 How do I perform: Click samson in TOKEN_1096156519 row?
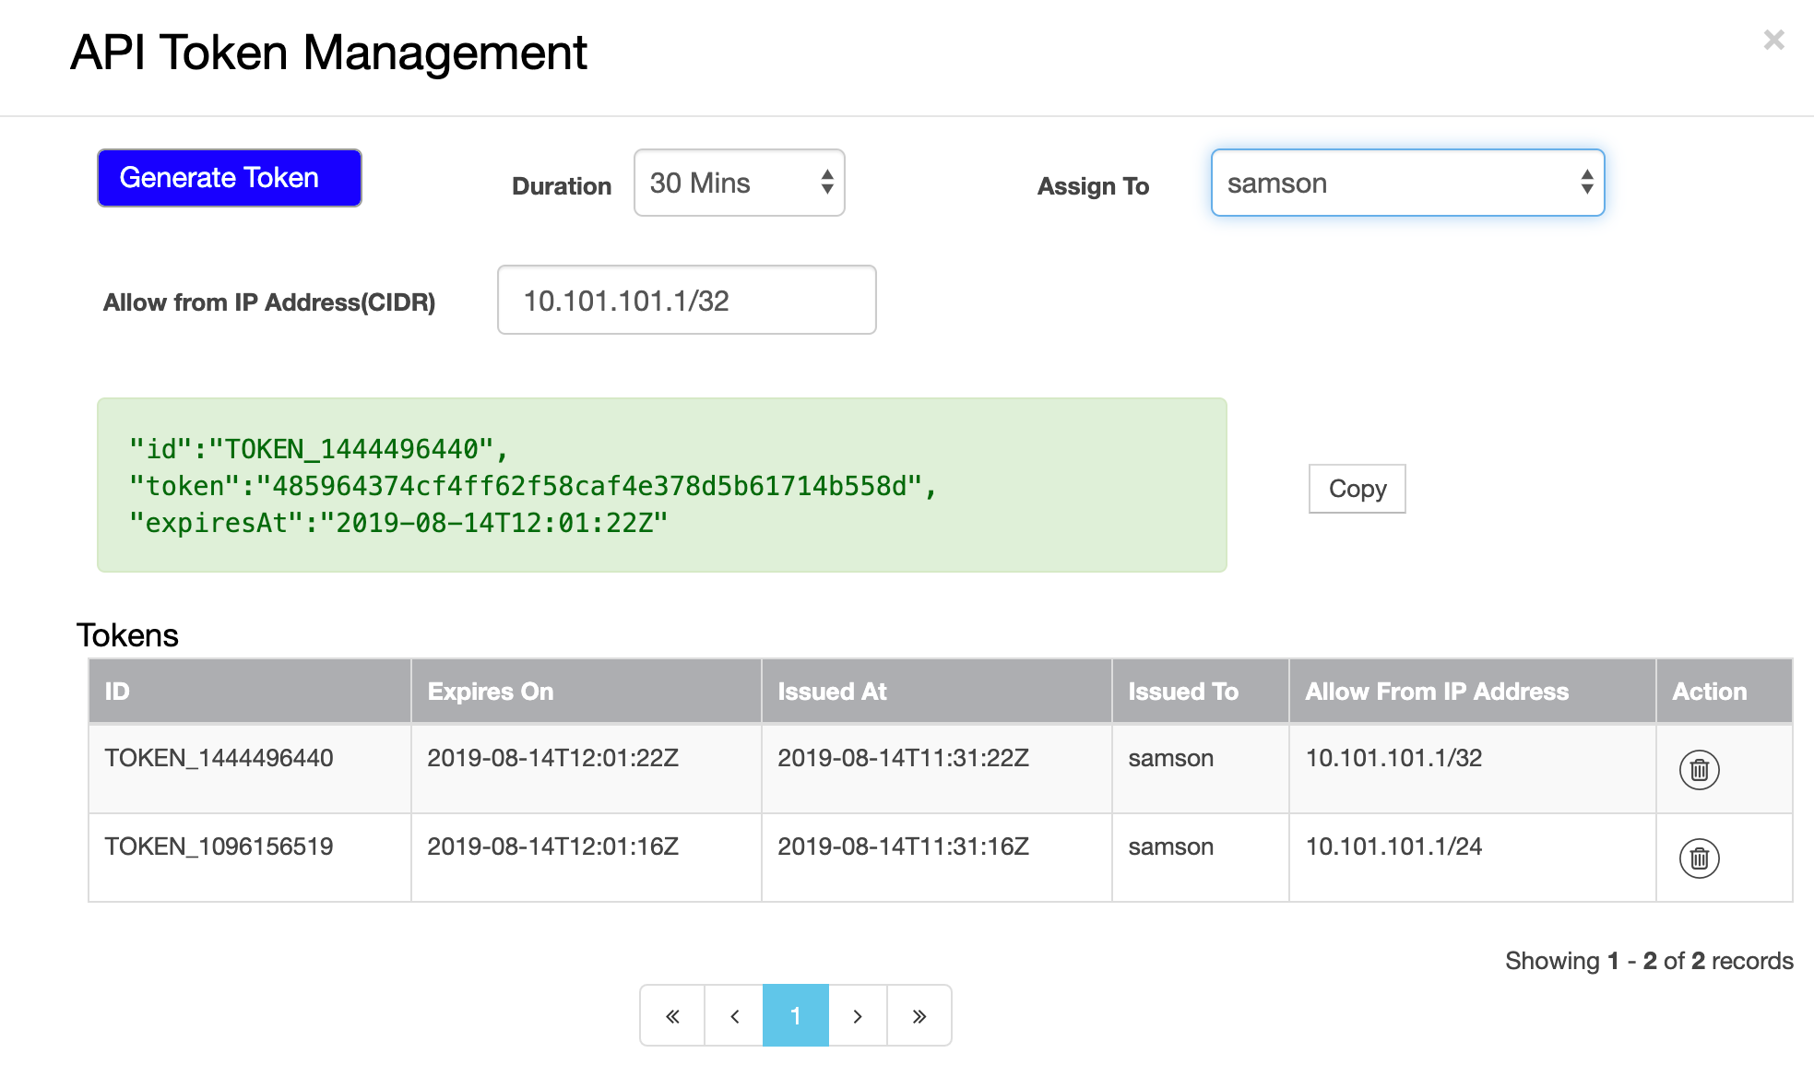[x=1171, y=846]
